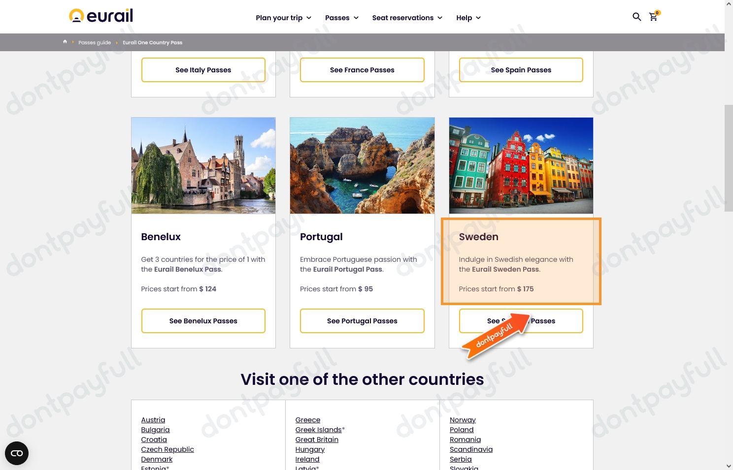This screenshot has width=733, height=470.
Task: Expand the Passes dropdown menu
Action: (341, 18)
